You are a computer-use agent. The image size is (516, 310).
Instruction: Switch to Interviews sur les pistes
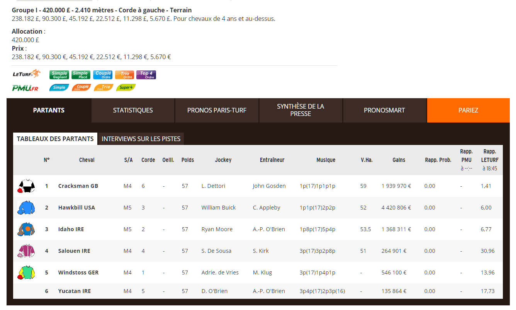(141, 139)
